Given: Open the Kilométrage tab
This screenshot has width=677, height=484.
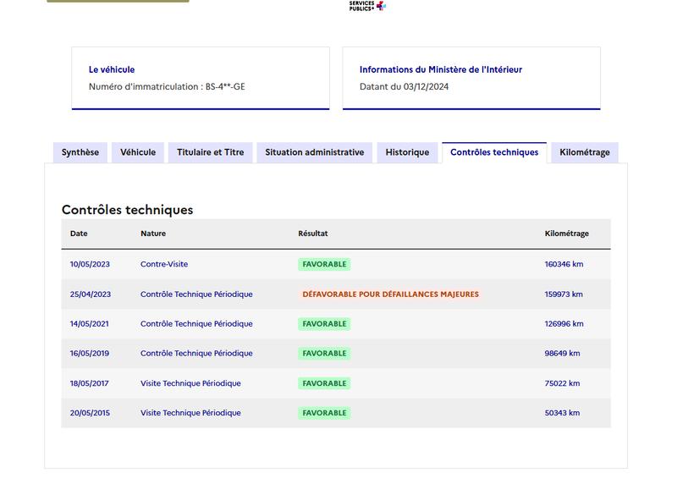Looking at the screenshot, I should point(585,152).
